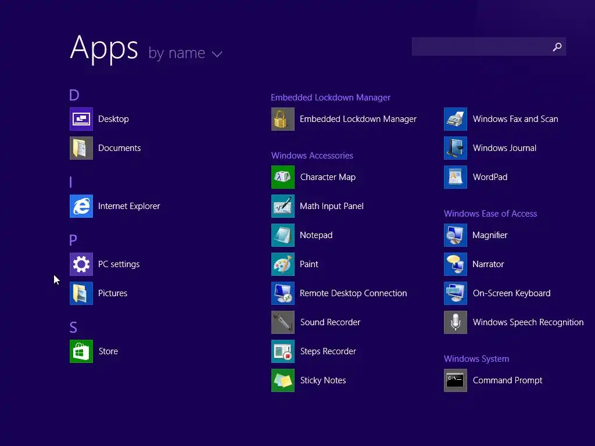Click the 'Character Map' label

[328, 177]
